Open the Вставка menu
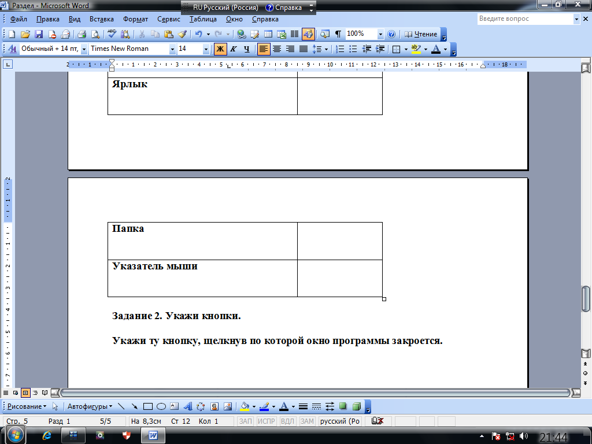The width and height of the screenshot is (592, 444). (101, 19)
